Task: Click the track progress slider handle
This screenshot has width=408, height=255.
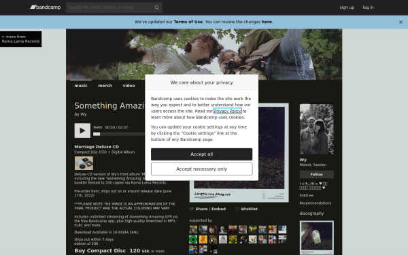Action: (x=97, y=134)
